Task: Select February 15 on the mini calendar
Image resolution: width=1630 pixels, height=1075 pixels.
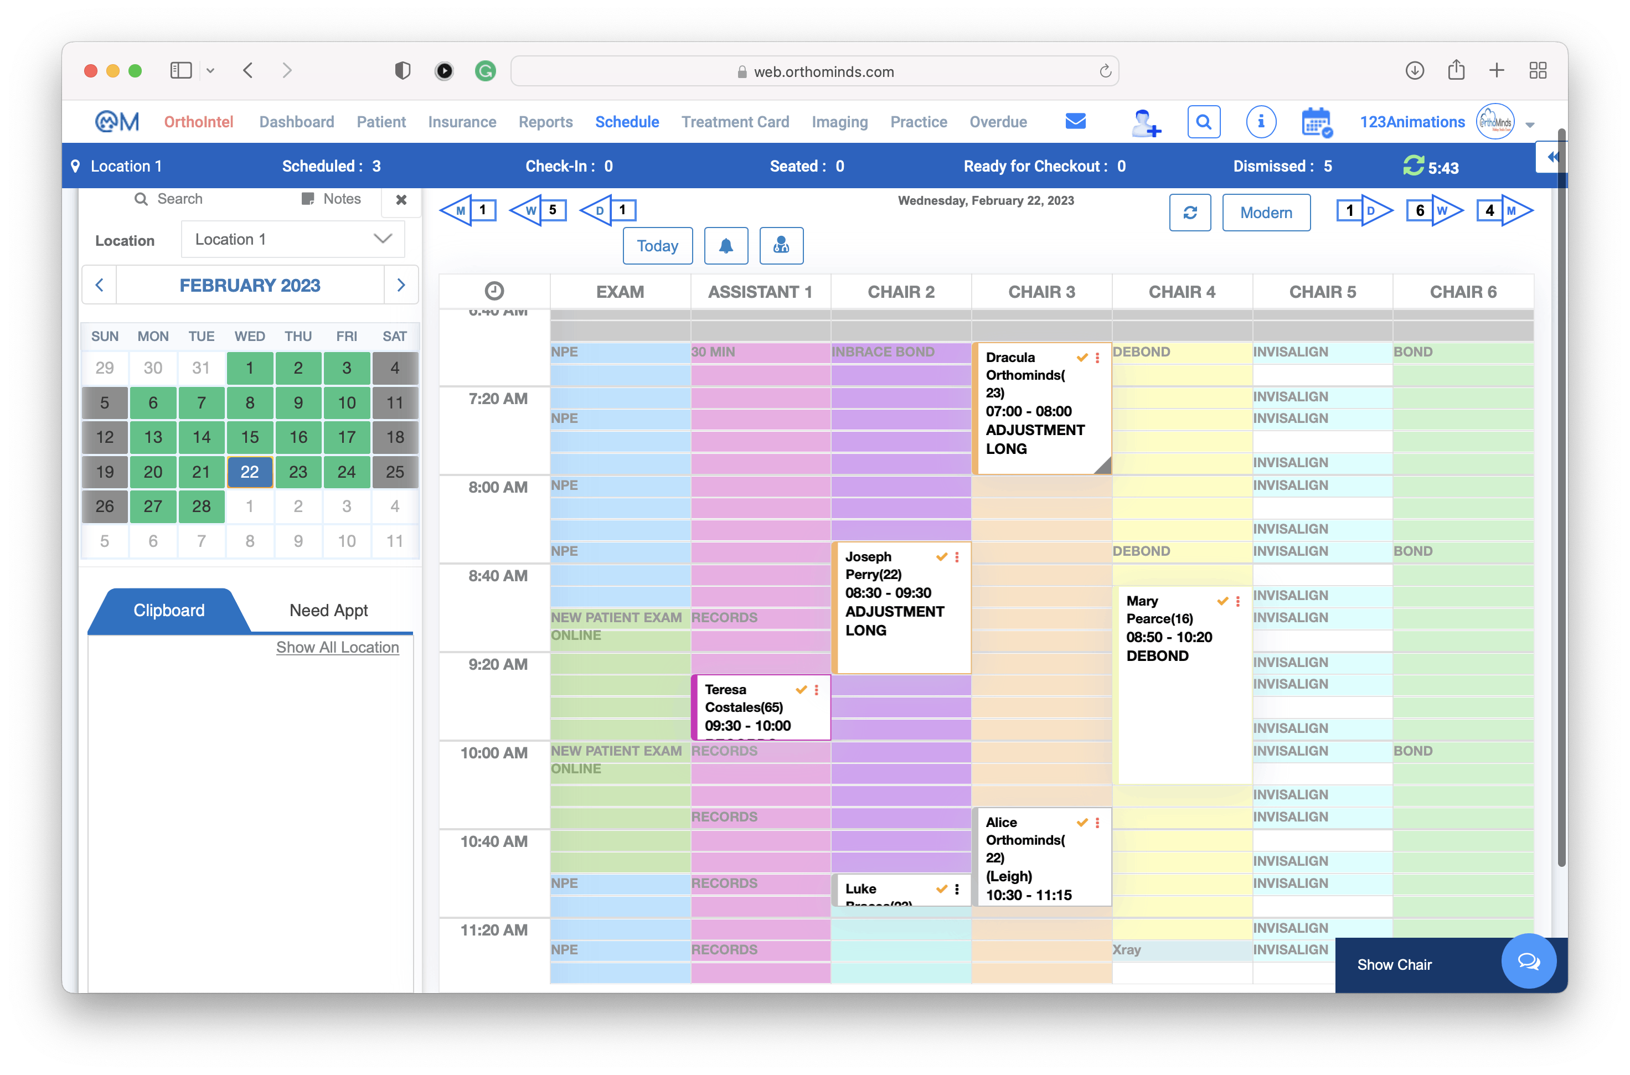Action: coord(250,437)
